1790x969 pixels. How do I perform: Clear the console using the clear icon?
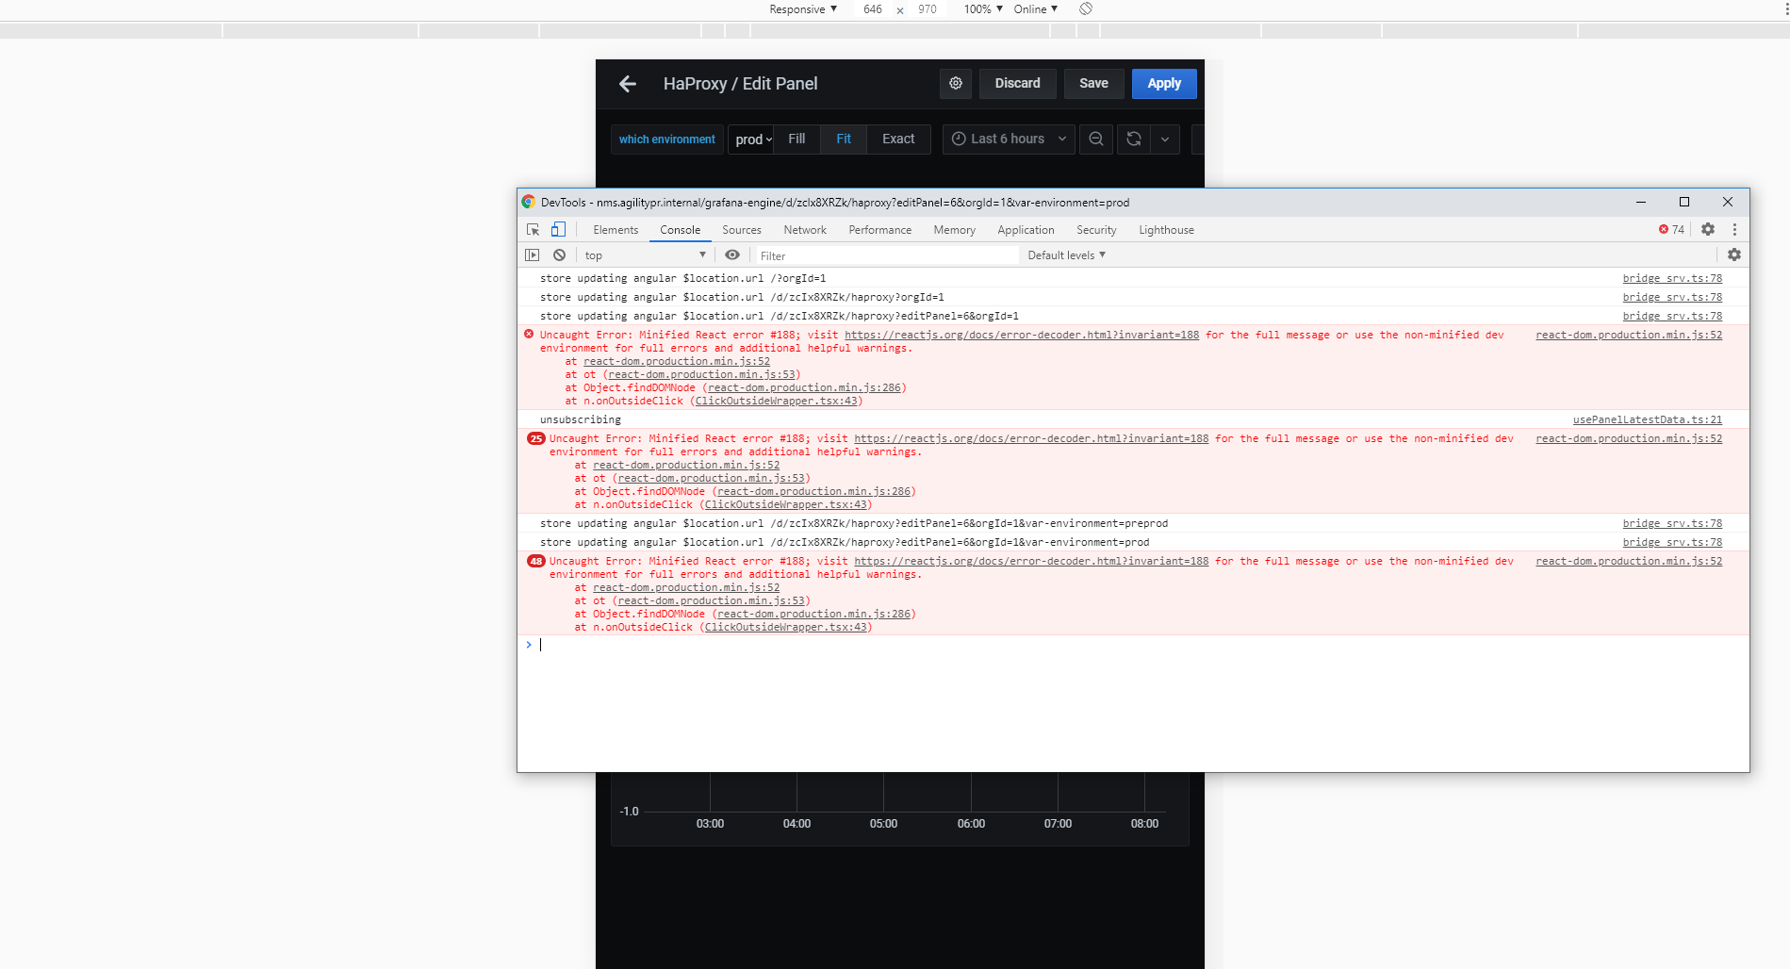pyautogui.click(x=559, y=255)
